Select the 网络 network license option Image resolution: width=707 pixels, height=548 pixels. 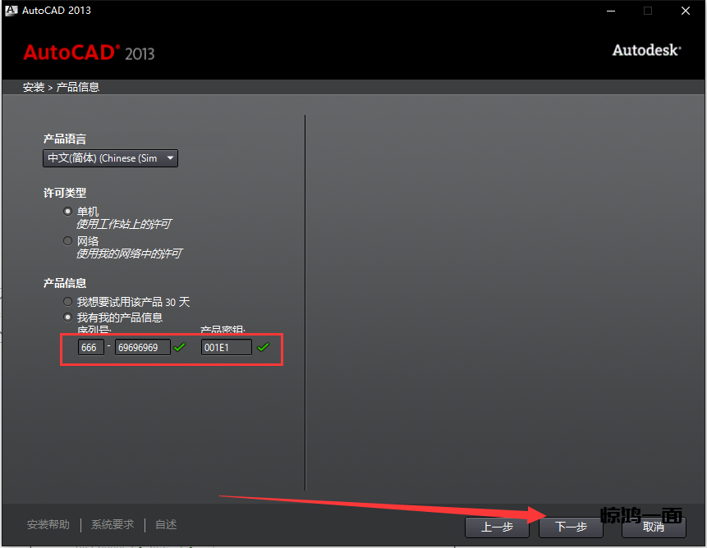(x=68, y=241)
